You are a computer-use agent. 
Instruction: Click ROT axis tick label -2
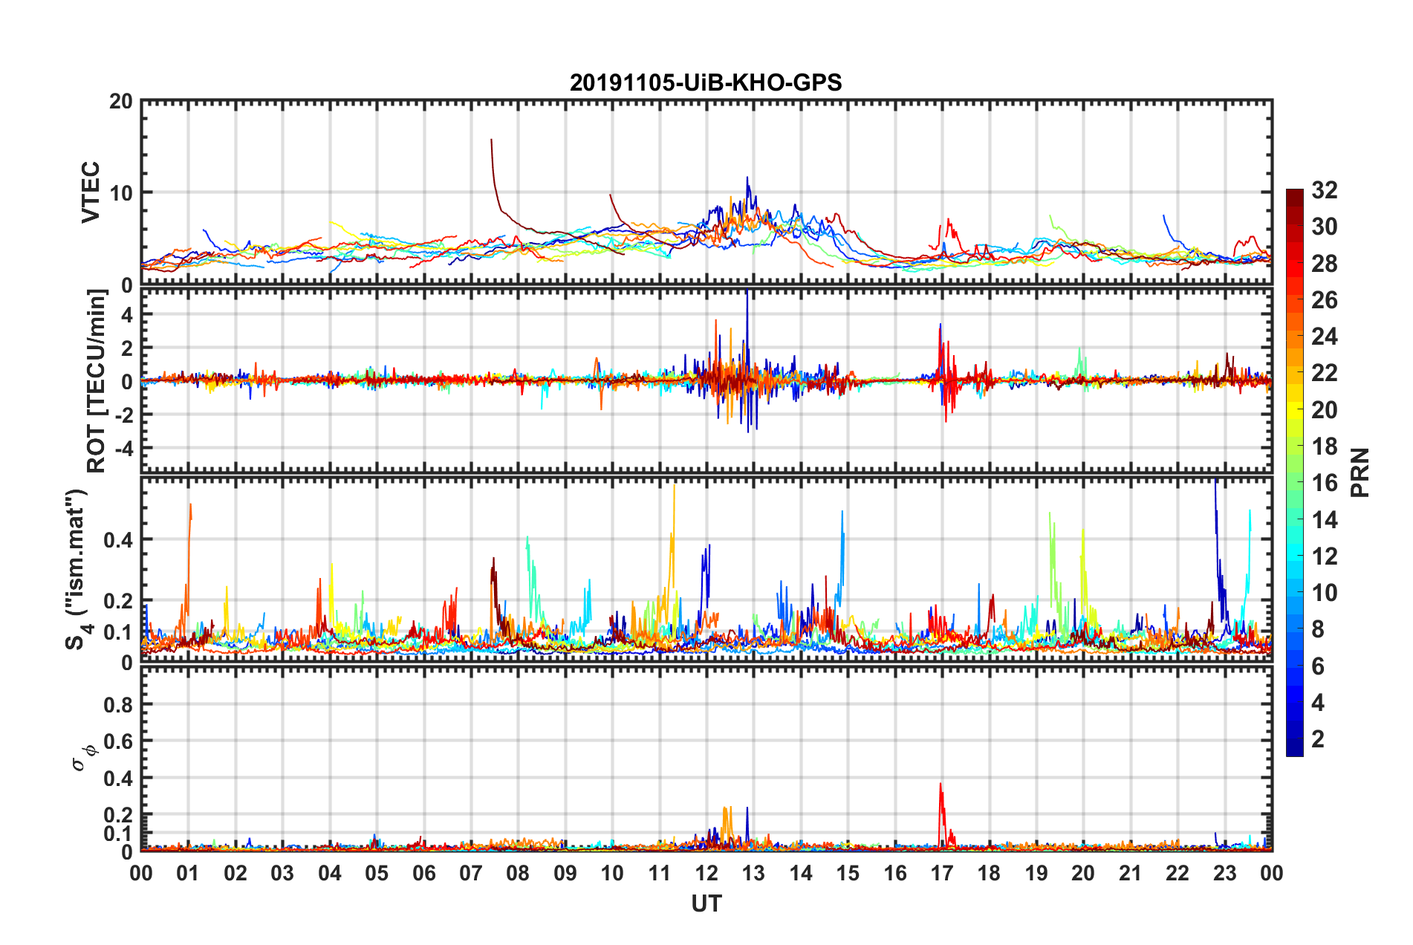[123, 415]
